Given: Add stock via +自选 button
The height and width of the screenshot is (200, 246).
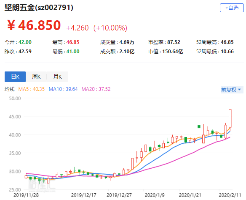Looking at the screenshot, I should (232, 8).
